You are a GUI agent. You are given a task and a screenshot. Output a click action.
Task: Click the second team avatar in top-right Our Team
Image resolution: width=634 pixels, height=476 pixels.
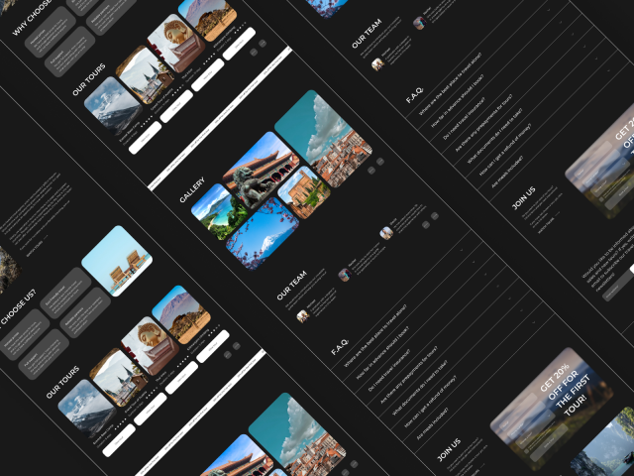click(419, 23)
